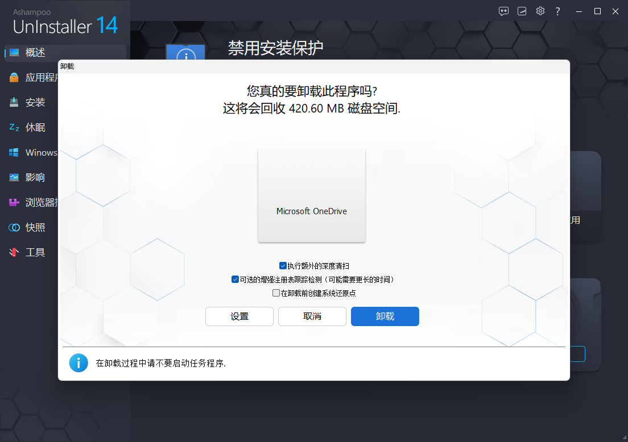The image size is (628, 442).
Task: Disable the extra deep cleaning (执行额外的深度清扫) checkbox
Action: pyautogui.click(x=283, y=266)
